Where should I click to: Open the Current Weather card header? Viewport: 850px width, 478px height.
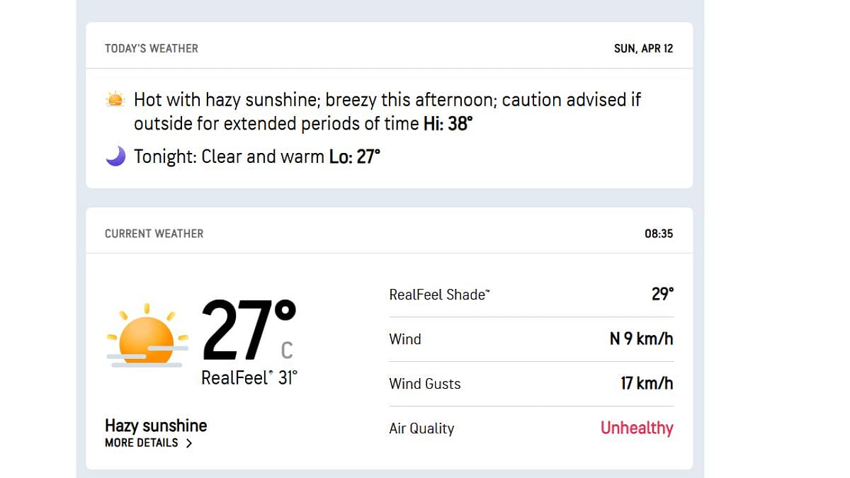click(x=154, y=234)
